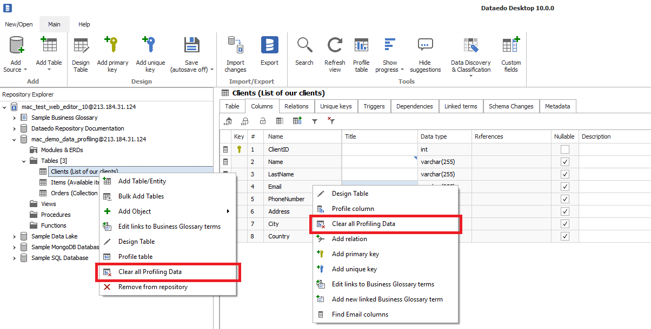Choose Remove from repository in context menu

click(152, 287)
